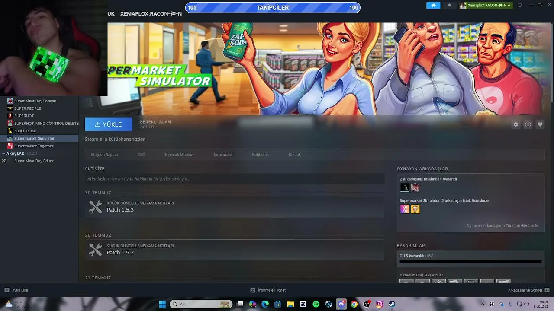Switch Steam to Big Picture mode
554x311 pixels.
pyautogui.click(x=520, y=5)
